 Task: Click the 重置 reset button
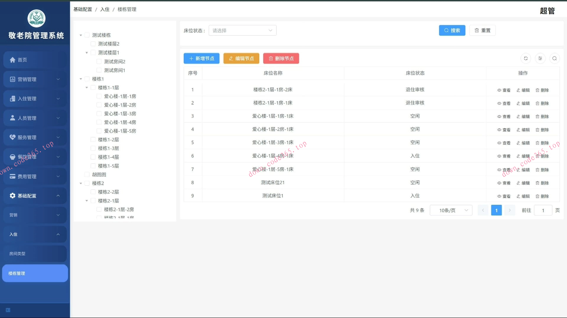[482, 30]
